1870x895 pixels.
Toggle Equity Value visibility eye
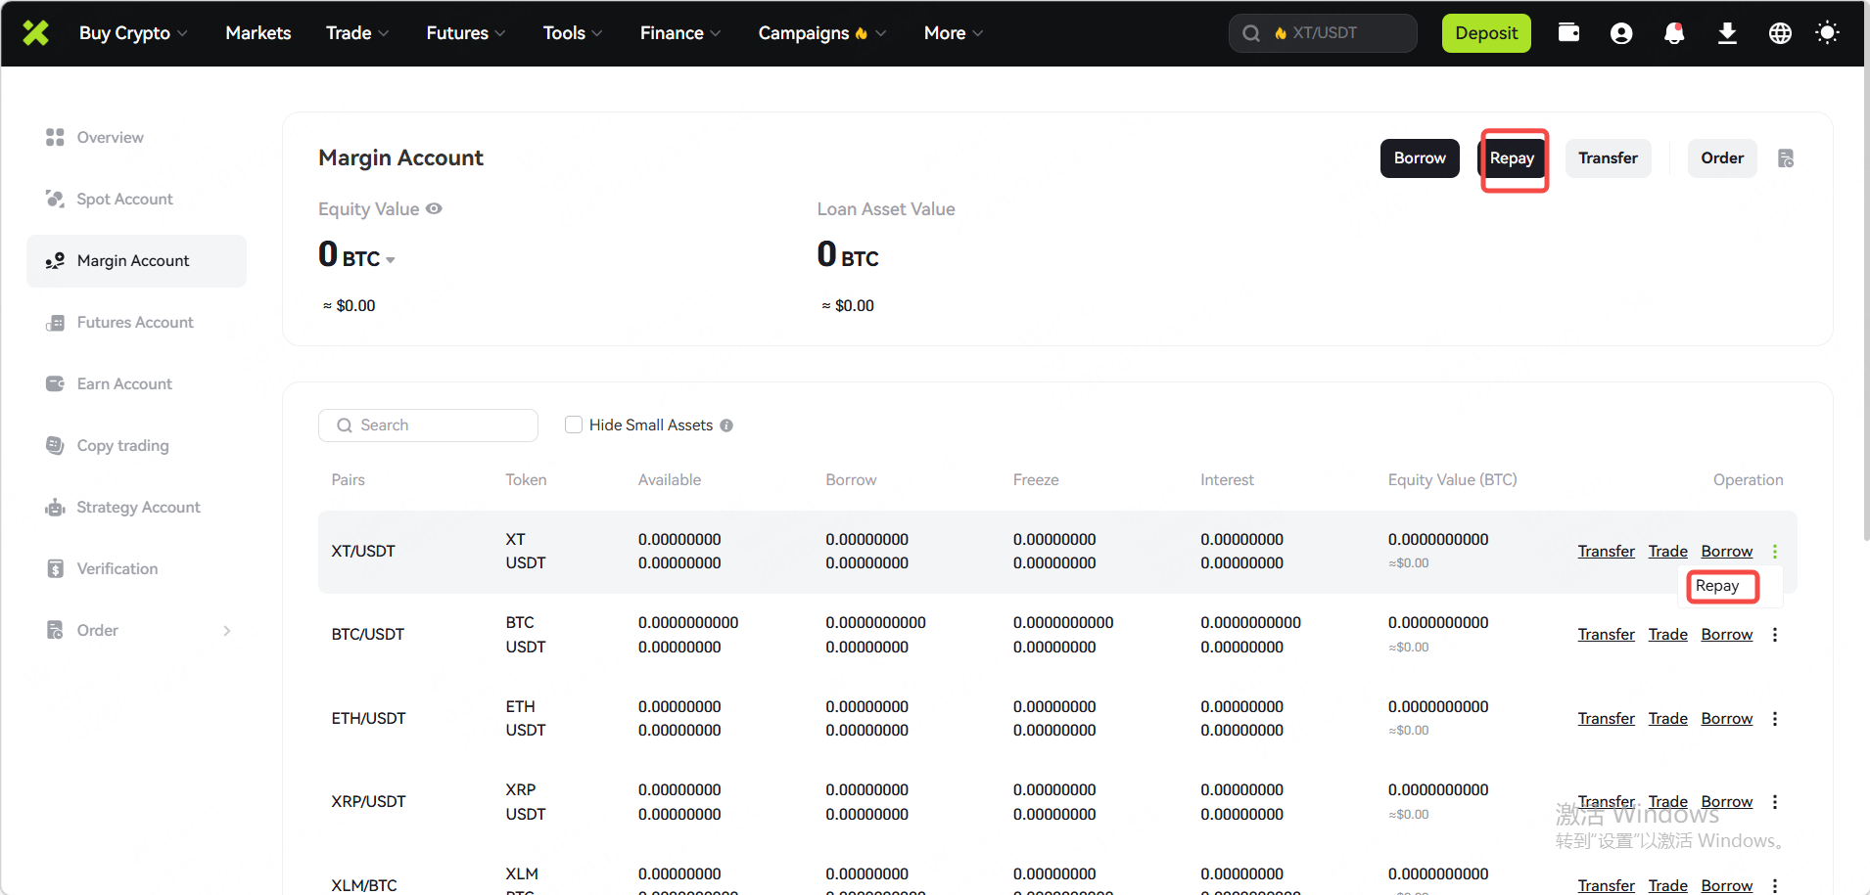(434, 208)
